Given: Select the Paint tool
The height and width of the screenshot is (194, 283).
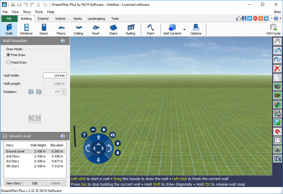Looking at the screenshot, I should [x=151, y=29].
